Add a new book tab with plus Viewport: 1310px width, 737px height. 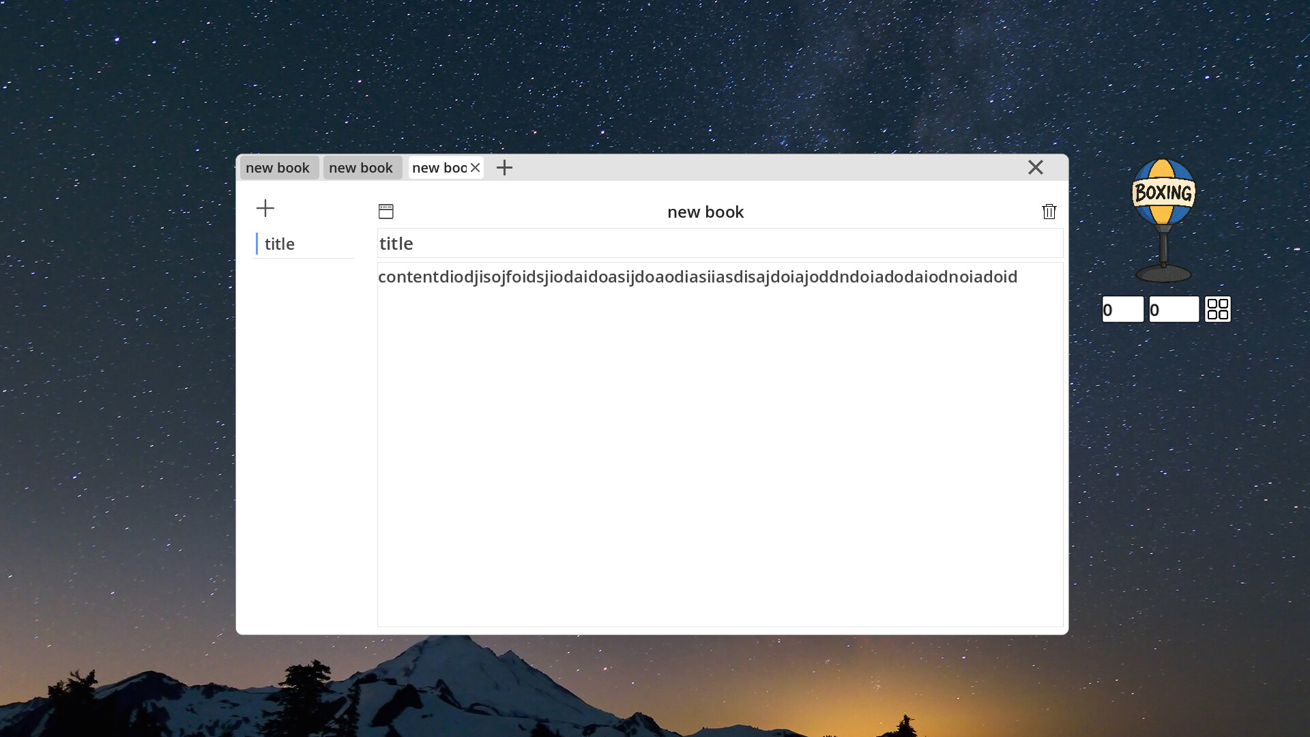(504, 168)
